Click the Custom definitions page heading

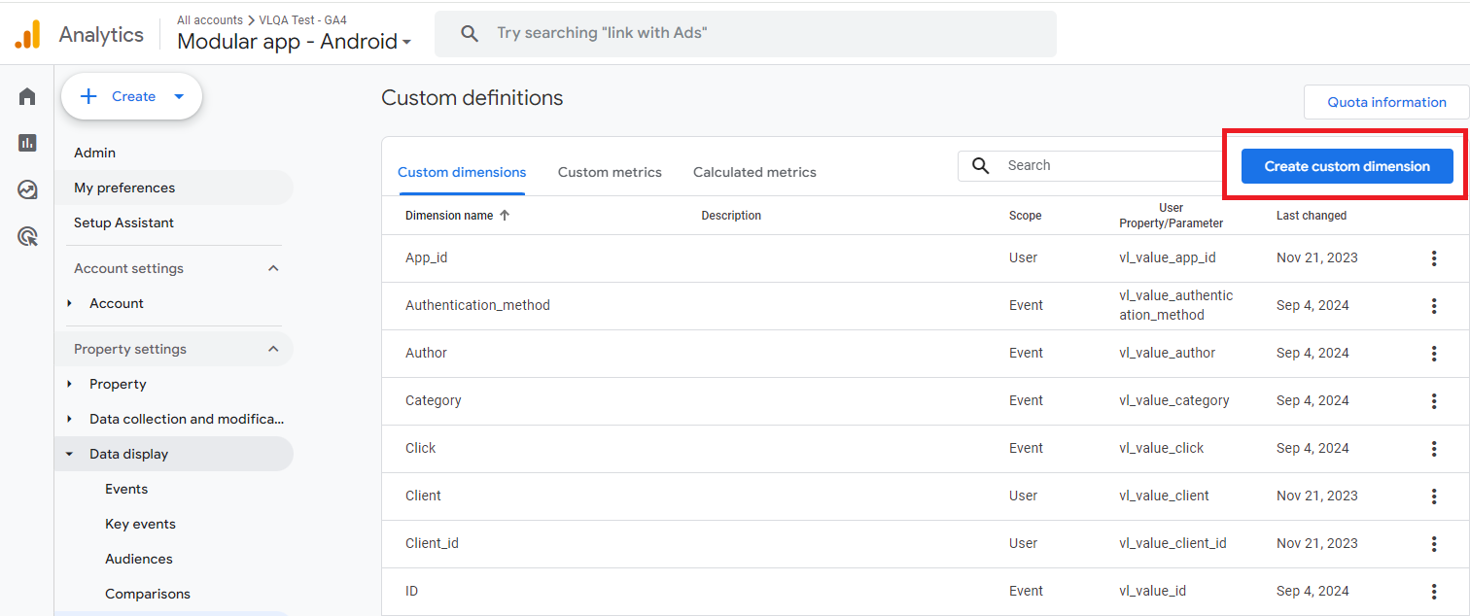click(x=472, y=98)
